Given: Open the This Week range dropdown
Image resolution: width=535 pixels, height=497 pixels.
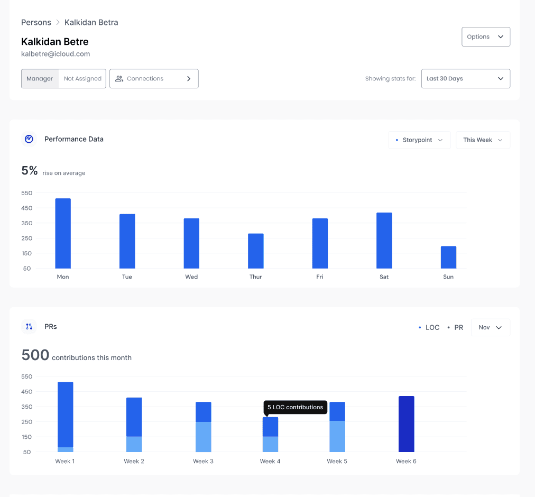Looking at the screenshot, I should point(483,140).
